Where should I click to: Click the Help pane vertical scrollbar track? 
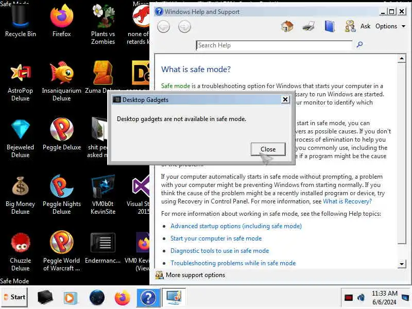tap(402, 252)
